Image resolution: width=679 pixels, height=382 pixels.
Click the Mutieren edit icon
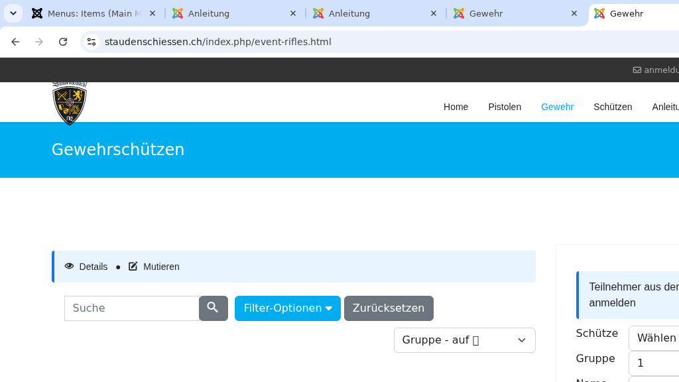(133, 266)
